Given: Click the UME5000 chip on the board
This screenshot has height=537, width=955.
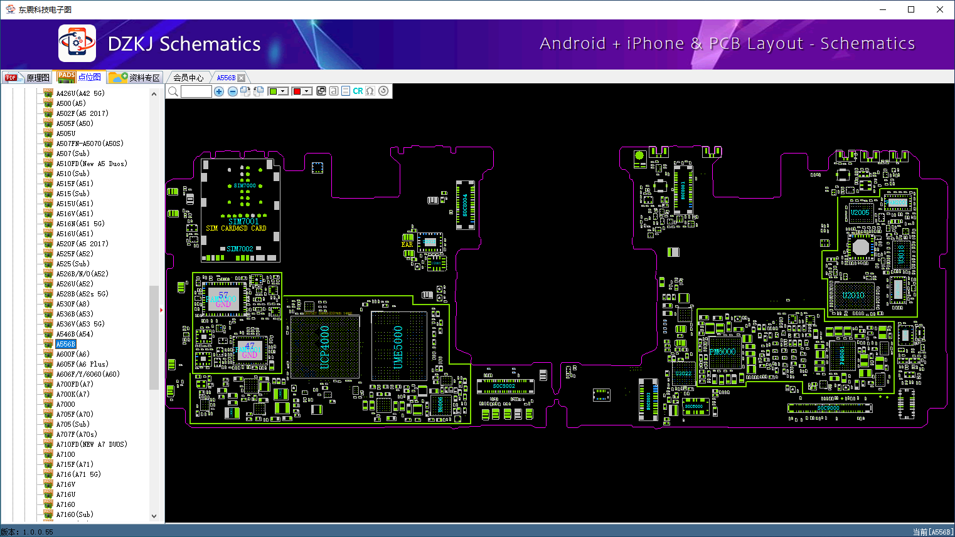Looking at the screenshot, I should pyautogui.click(x=399, y=345).
